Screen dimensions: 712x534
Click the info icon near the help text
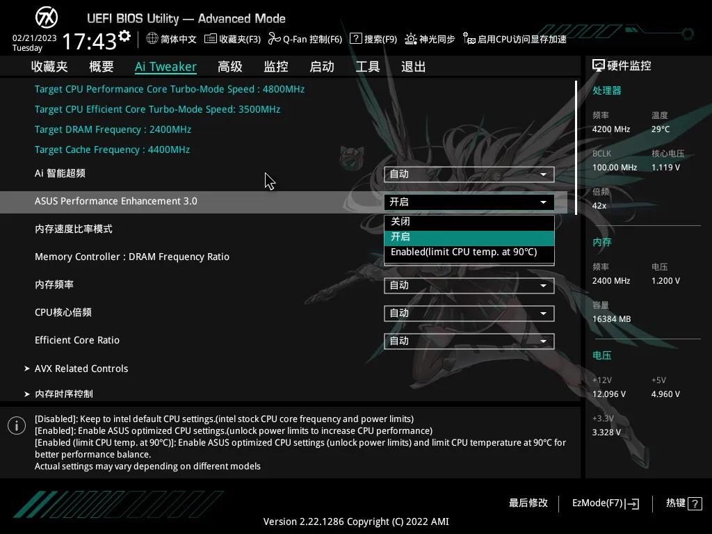(16, 425)
